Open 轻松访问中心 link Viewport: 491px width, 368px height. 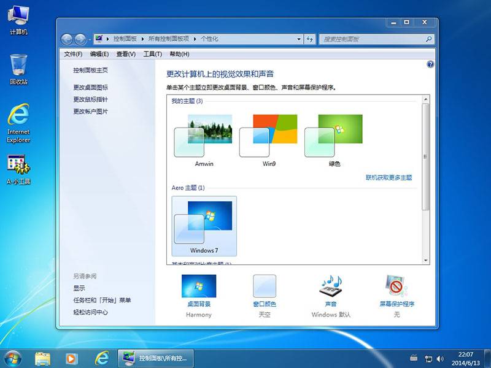90,312
